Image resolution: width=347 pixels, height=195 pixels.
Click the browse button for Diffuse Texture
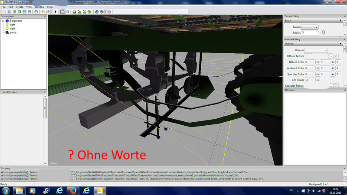coord(331,56)
